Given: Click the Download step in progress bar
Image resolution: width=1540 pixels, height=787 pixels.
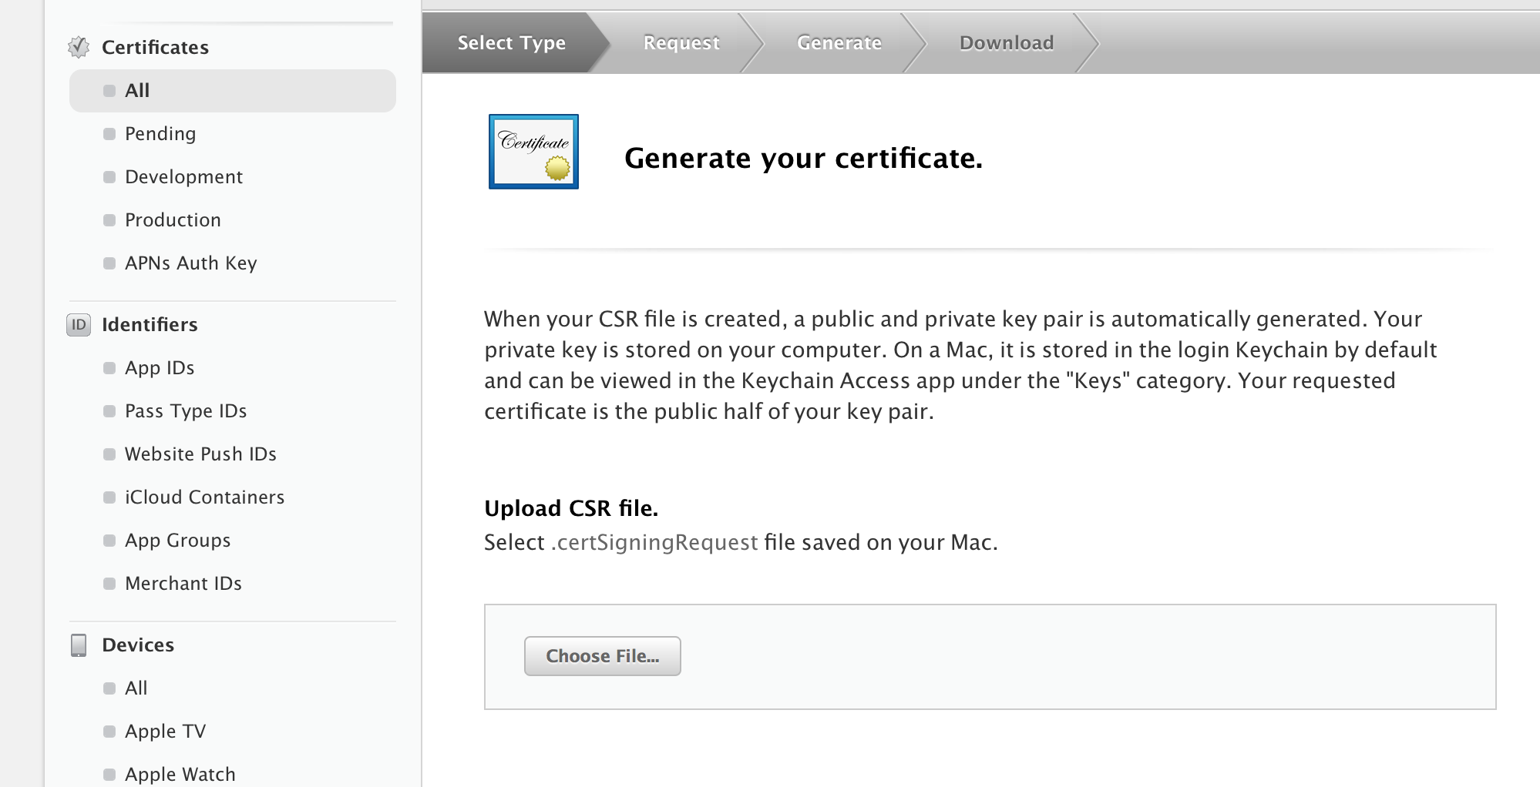Looking at the screenshot, I should point(1006,43).
